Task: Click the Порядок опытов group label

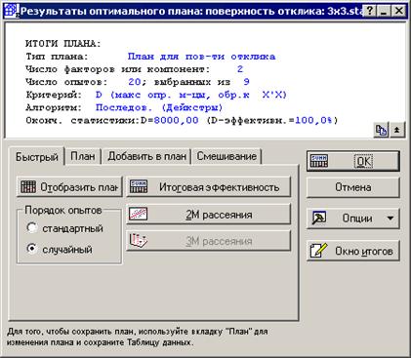Action: pyautogui.click(x=63, y=211)
